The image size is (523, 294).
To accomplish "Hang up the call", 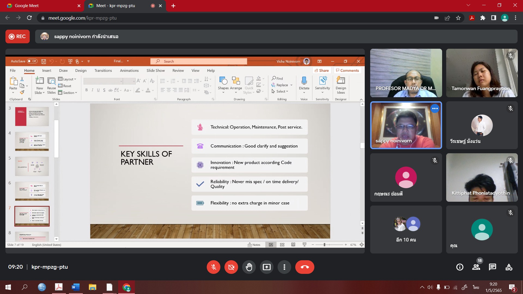I will coord(305,267).
